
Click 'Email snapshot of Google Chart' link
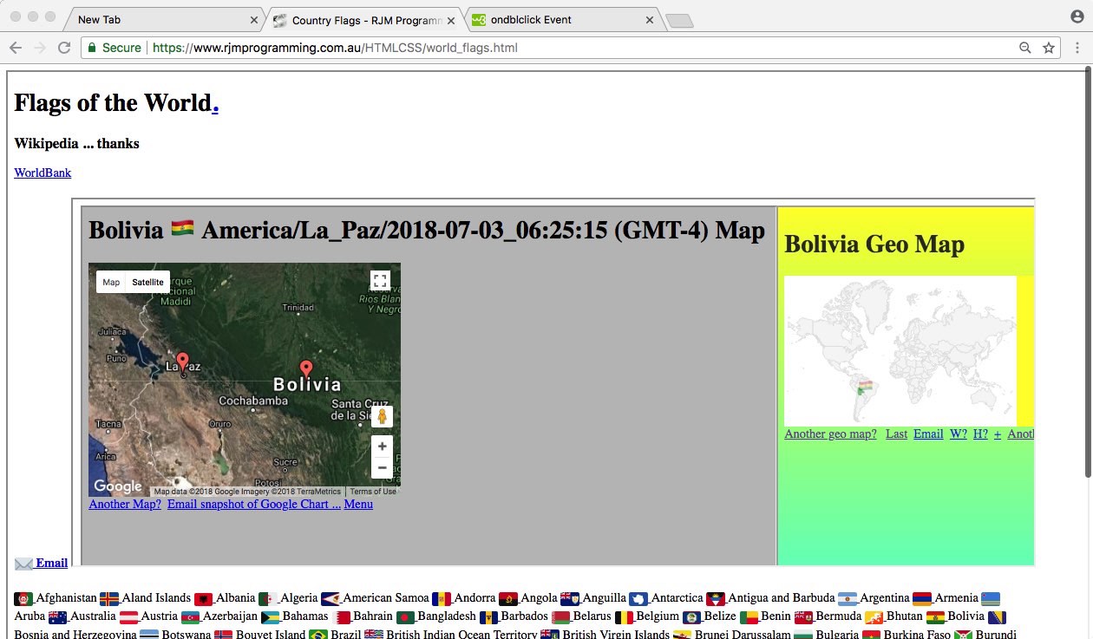[253, 504]
